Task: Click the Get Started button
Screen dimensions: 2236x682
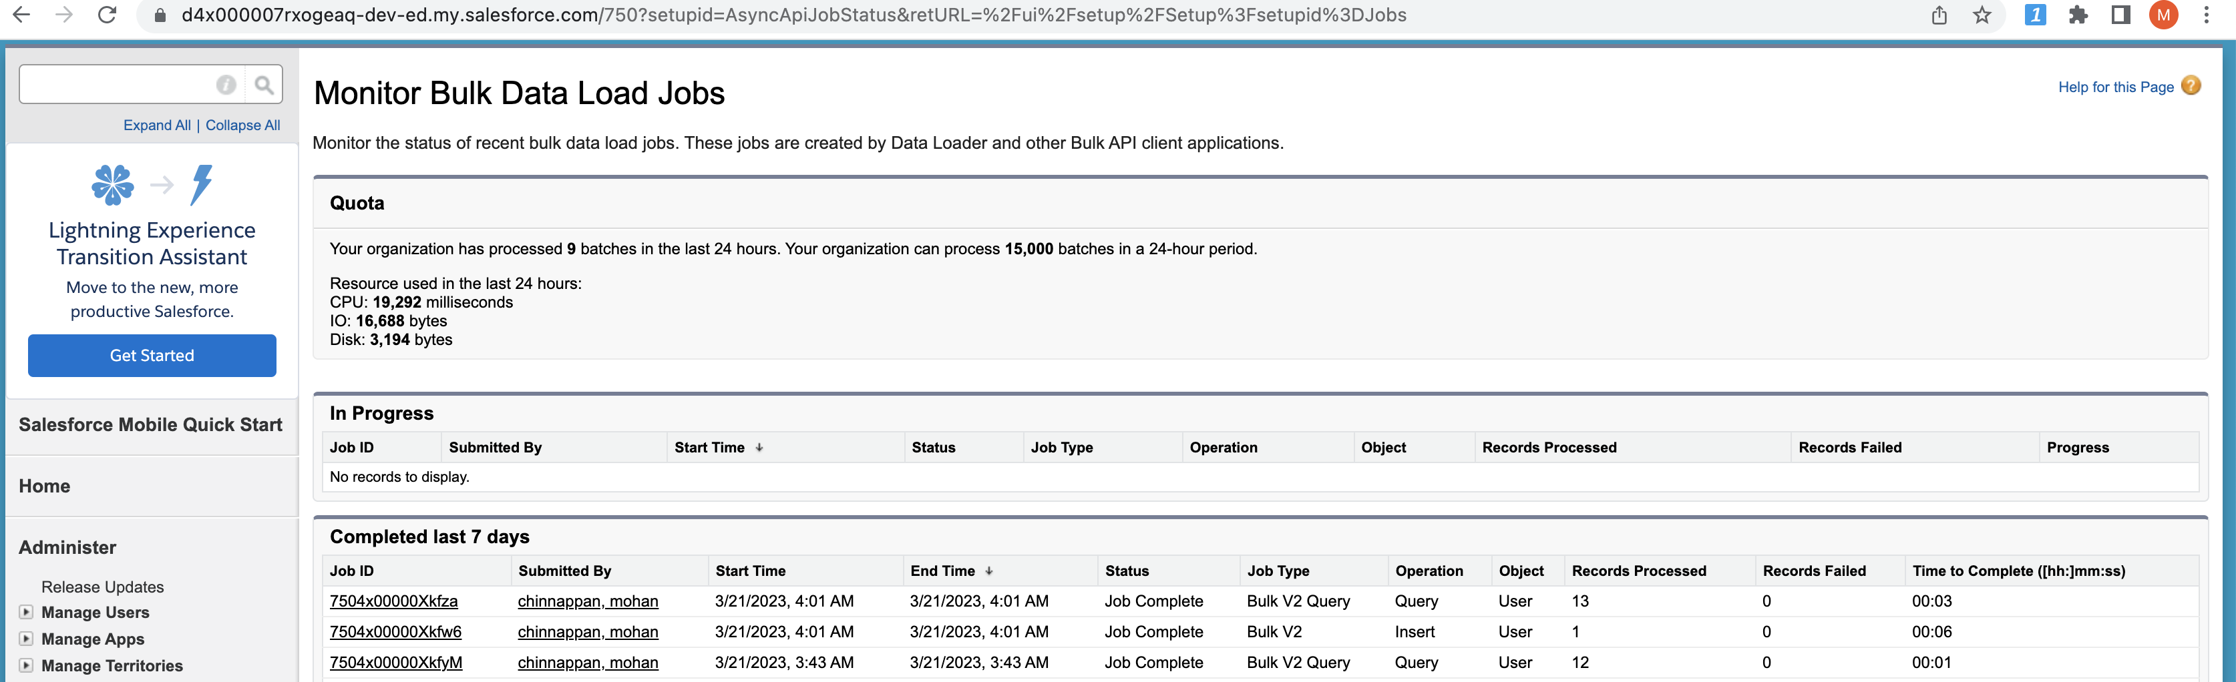Action: pyautogui.click(x=152, y=356)
